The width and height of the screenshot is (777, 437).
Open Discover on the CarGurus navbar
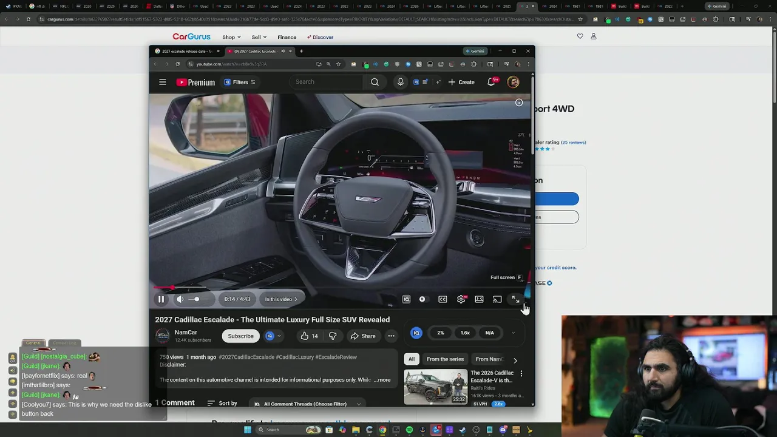tap(320, 37)
